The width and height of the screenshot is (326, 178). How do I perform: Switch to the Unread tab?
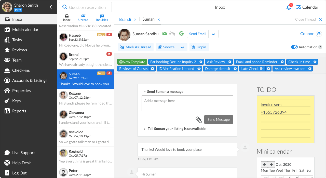tap(83, 18)
